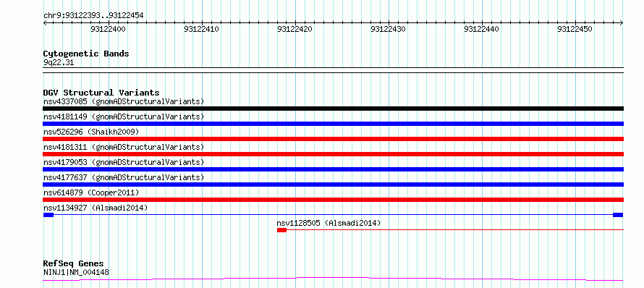The height and width of the screenshot is (288, 644).
Task: Click the nsv614879 (Cooper2011) label
Action: pyautogui.click(x=91, y=192)
